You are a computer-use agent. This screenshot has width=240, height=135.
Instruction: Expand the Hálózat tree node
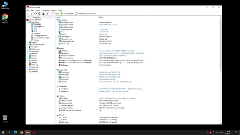[28, 56]
